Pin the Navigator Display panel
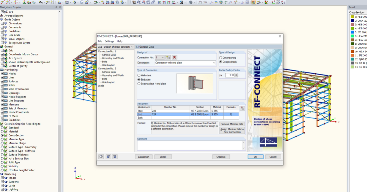Image resolution: width=367 pixels, height=192 pixels. tap(56, 7)
